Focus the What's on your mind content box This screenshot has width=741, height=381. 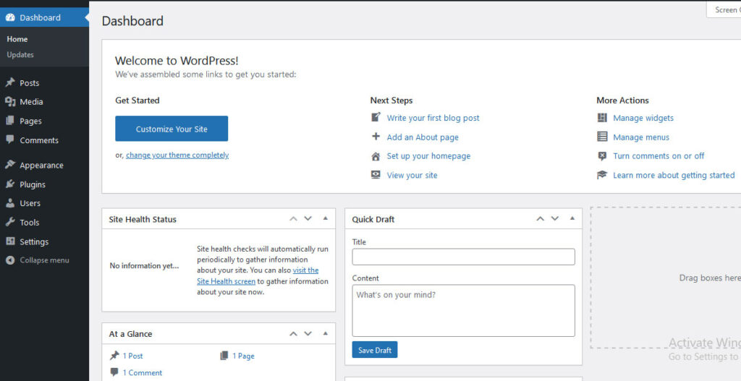463,310
